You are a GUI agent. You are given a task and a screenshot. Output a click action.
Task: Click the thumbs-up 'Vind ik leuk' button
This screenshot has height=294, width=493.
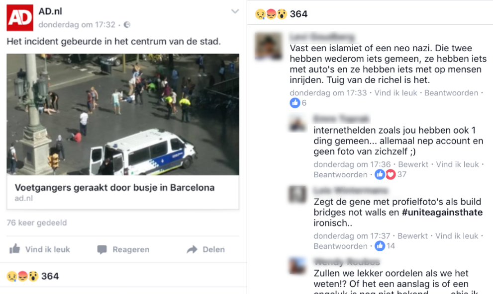[x=40, y=249]
